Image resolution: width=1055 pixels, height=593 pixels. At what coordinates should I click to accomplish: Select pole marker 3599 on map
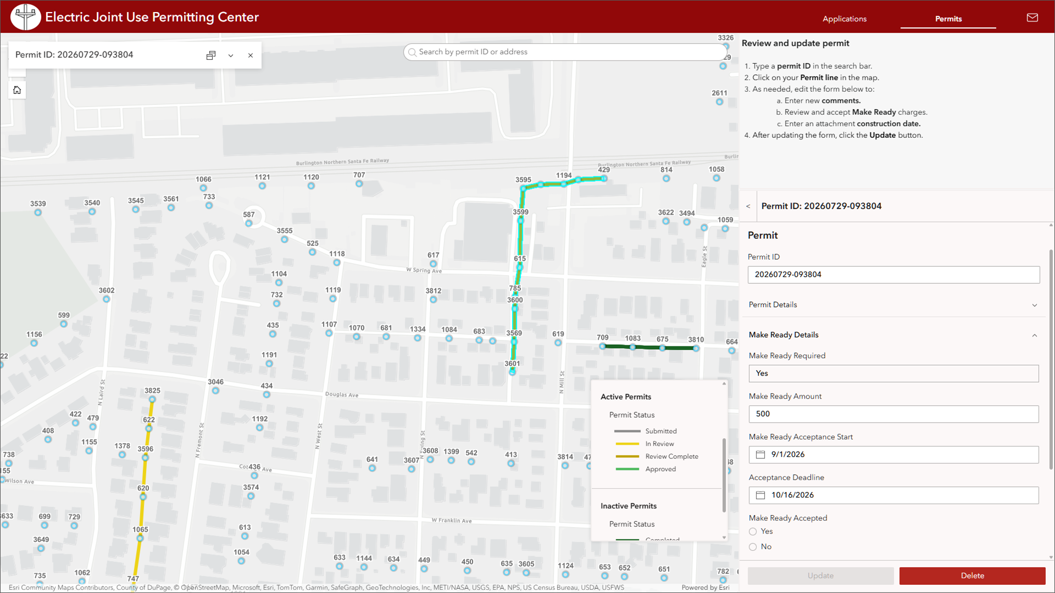[x=520, y=220]
